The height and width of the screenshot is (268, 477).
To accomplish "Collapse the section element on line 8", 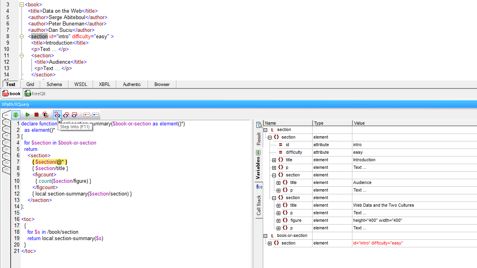I will pos(22,36).
